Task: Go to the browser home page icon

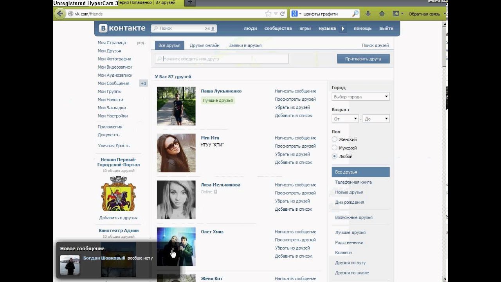Action: point(382,14)
